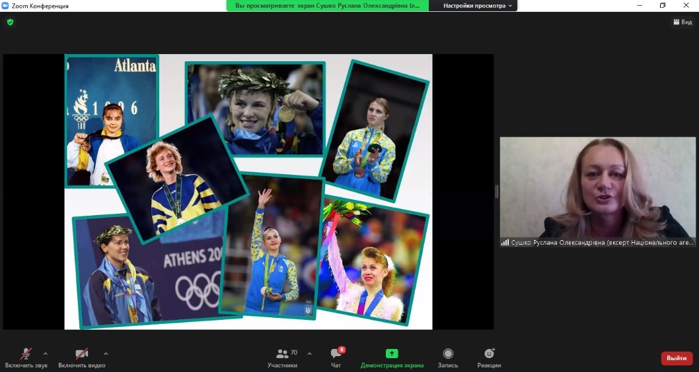The image size is (699, 372).
Task: Open the Чат chat panel
Action: point(336,357)
